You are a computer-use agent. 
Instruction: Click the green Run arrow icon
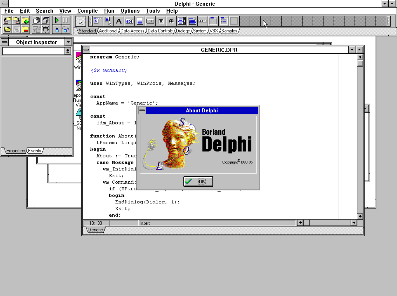click(x=56, y=21)
